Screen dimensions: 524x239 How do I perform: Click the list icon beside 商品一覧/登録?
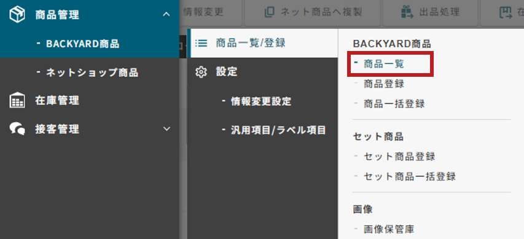coord(201,43)
